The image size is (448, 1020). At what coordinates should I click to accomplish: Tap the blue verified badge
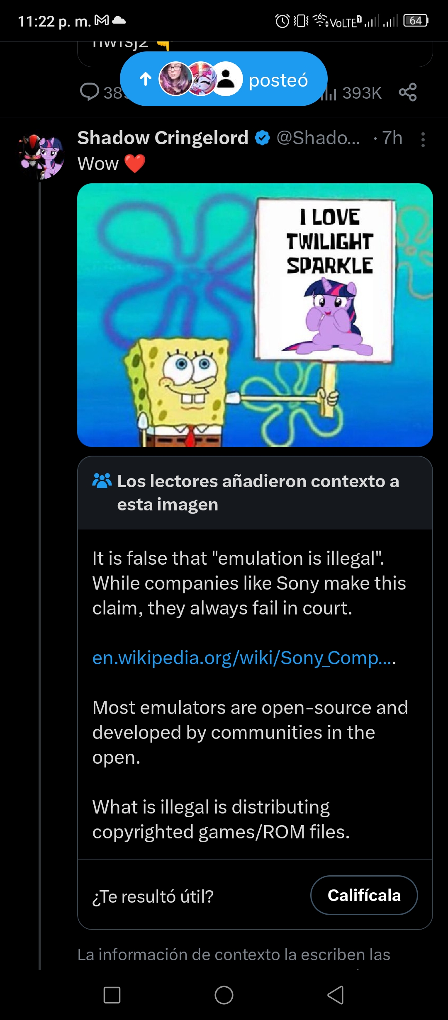coord(262,138)
